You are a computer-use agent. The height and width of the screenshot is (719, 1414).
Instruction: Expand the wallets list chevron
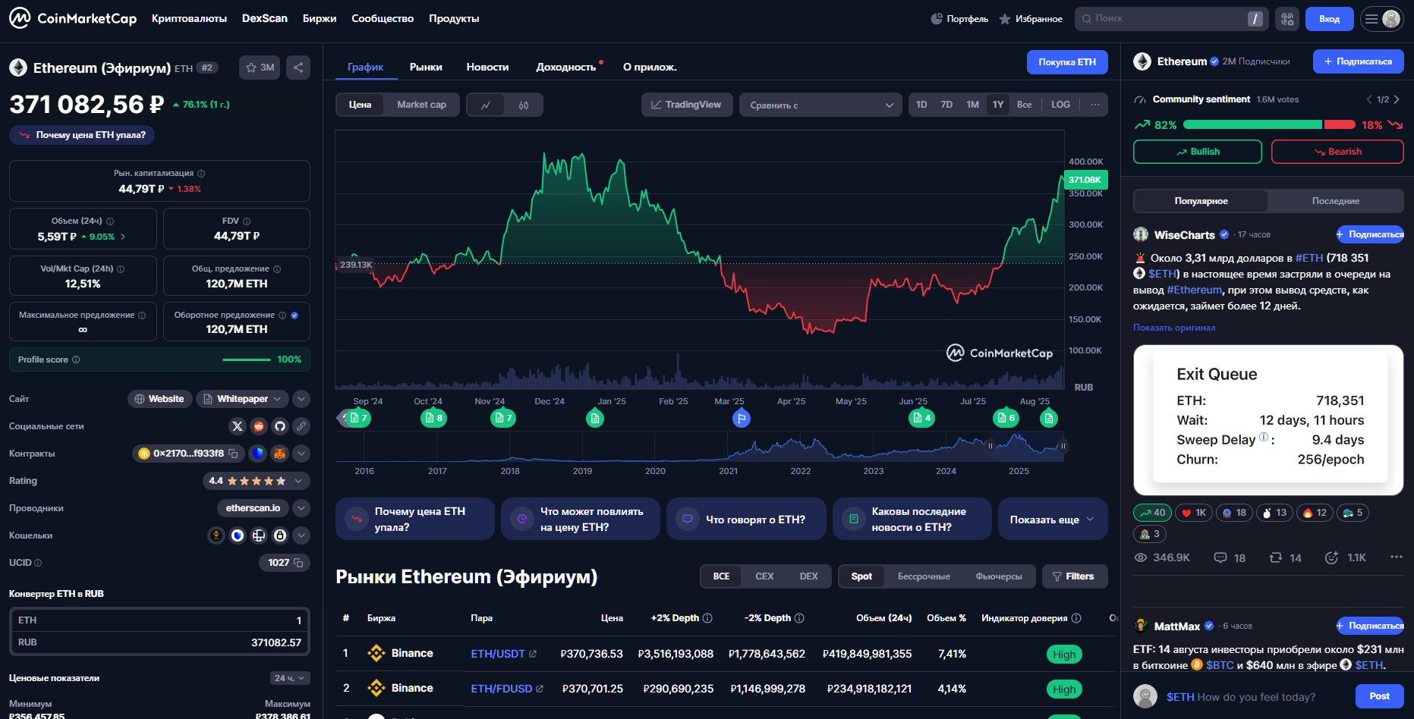[301, 535]
